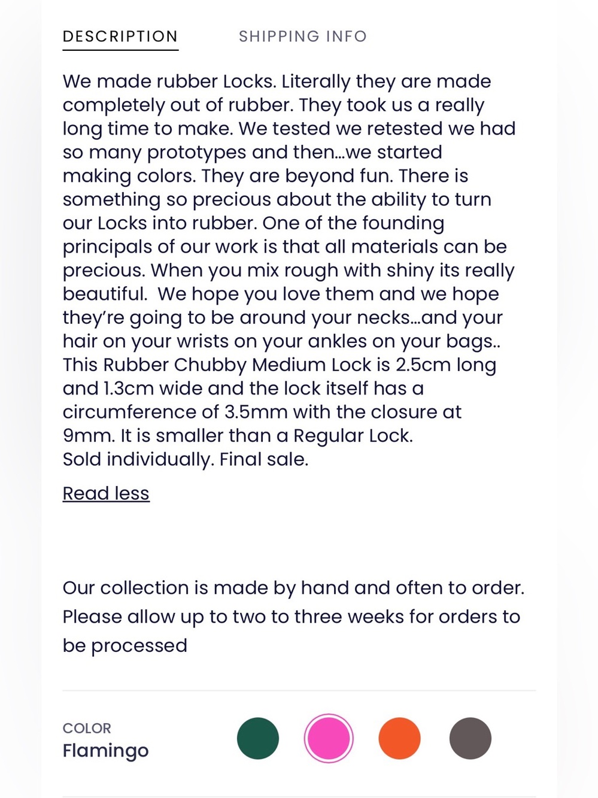The width and height of the screenshot is (598, 798).
Task: Pick the orange color swatch
Action: pos(399,738)
